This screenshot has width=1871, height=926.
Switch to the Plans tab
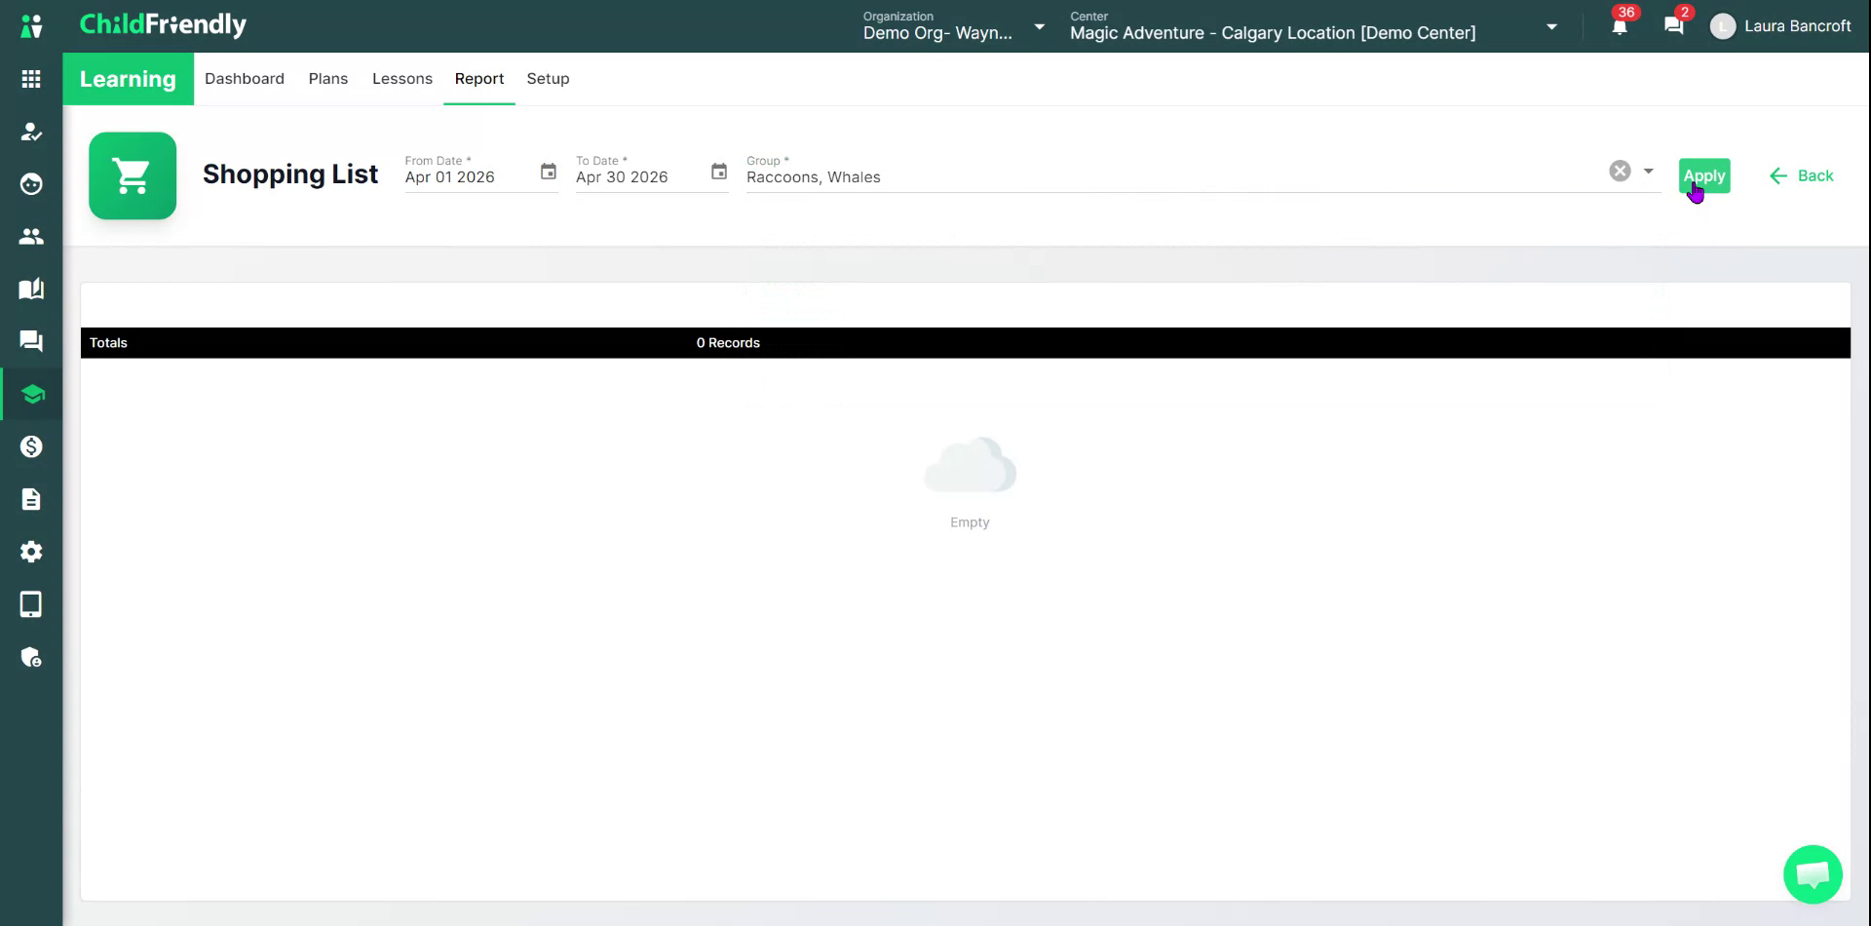click(328, 79)
